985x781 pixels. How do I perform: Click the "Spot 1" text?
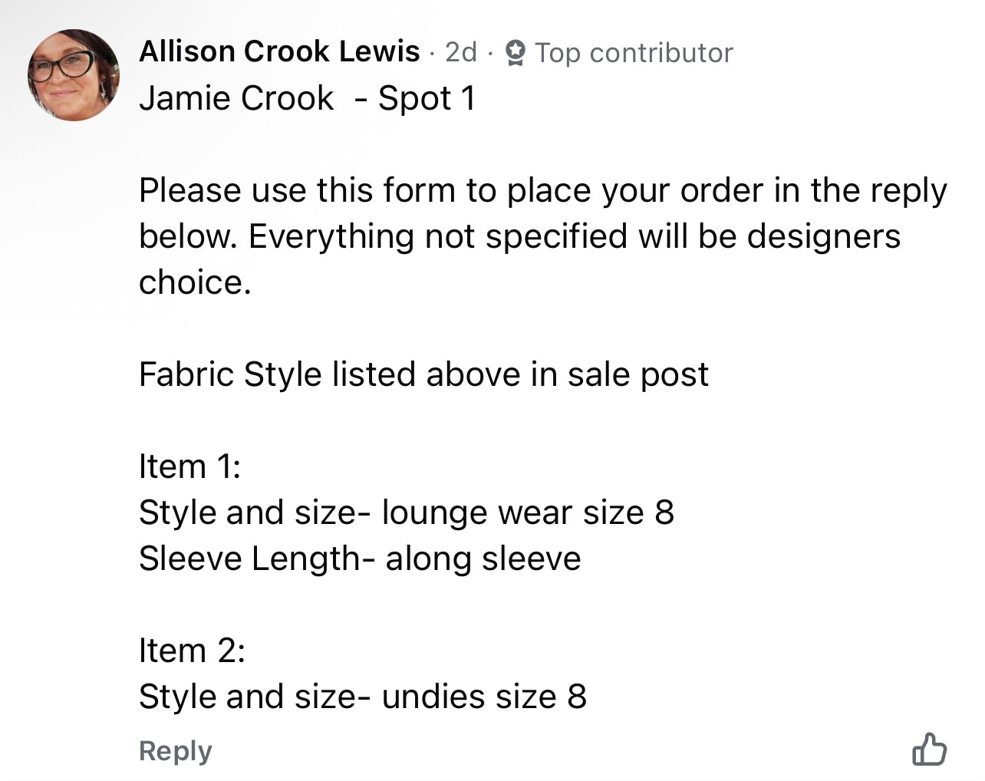click(427, 98)
